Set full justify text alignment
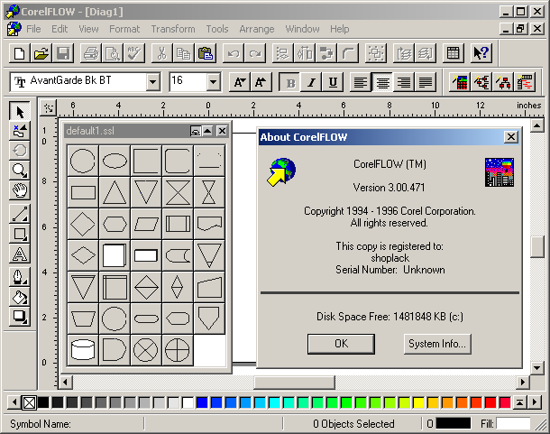The height and width of the screenshot is (434, 550). point(426,83)
